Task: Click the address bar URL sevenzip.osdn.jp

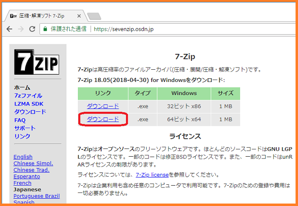Action: point(124,29)
